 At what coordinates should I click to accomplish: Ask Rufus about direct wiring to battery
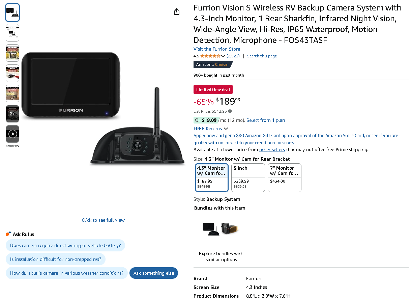65,245
